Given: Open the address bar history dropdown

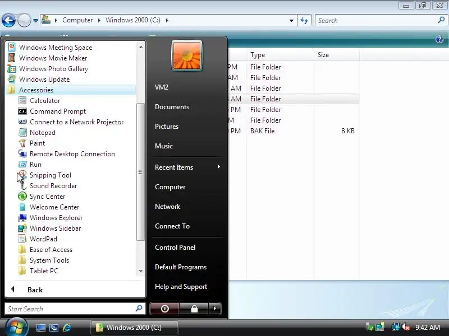Looking at the screenshot, I should [x=291, y=21].
